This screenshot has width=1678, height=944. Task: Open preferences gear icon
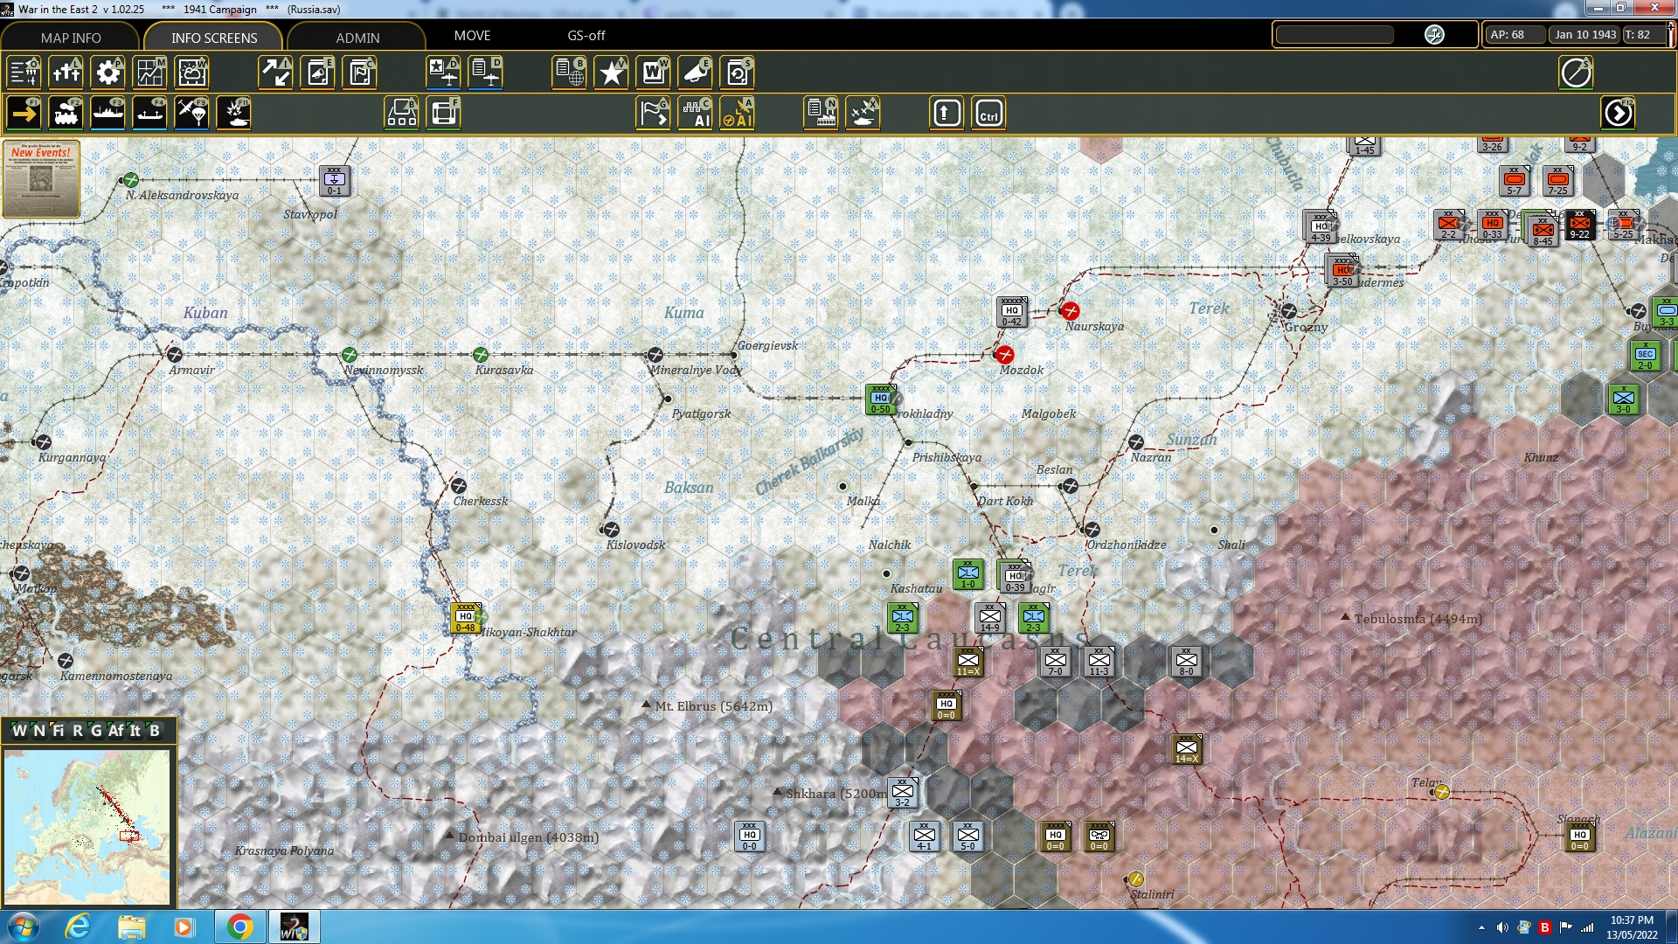(107, 73)
